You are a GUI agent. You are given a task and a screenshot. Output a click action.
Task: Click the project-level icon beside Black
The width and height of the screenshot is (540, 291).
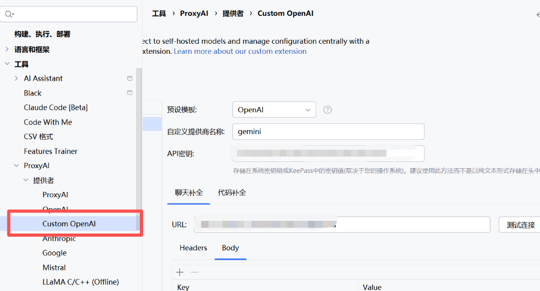[130, 93]
